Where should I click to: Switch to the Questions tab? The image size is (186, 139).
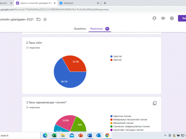[80, 29]
